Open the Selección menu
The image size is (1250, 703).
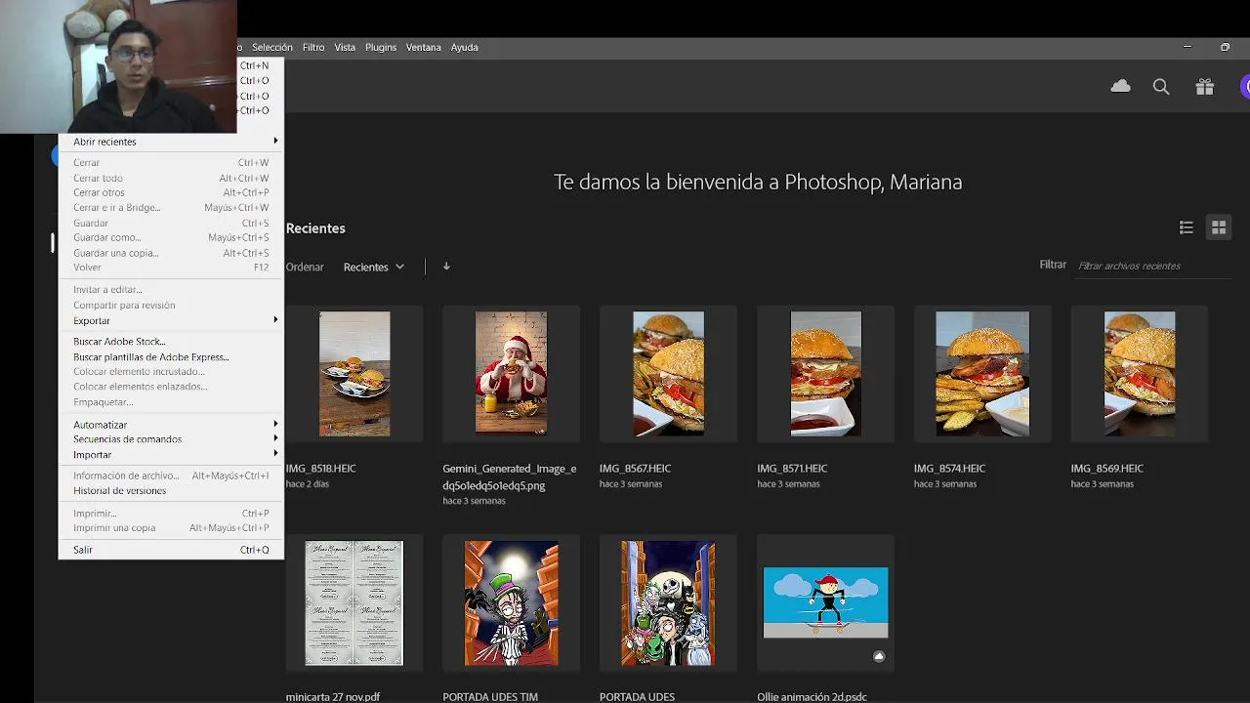(x=271, y=47)
